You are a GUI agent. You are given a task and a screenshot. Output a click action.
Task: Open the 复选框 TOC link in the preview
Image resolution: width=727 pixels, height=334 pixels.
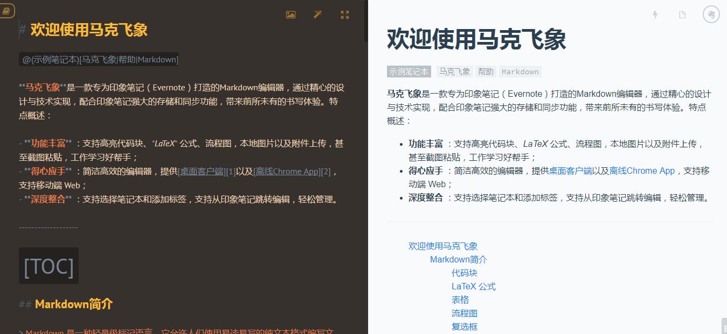coord(465,326)
